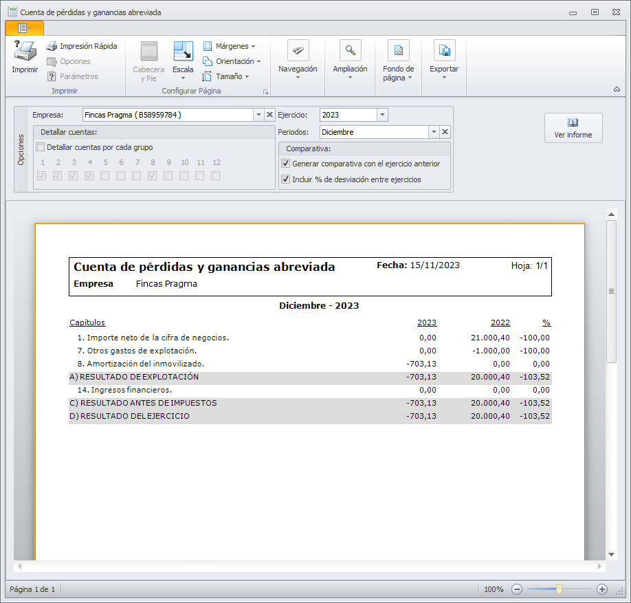Collapse the ribbon with the chevron

[616, 89]
